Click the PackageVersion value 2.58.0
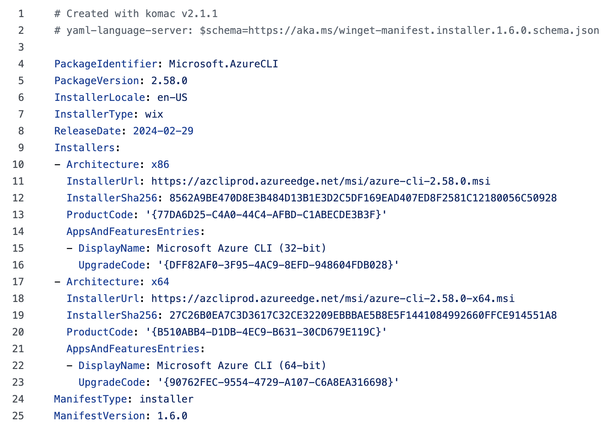Screen dimensions: 611x429 click(169, 81)
